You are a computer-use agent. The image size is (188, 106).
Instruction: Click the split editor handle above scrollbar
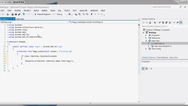(139, 25)
